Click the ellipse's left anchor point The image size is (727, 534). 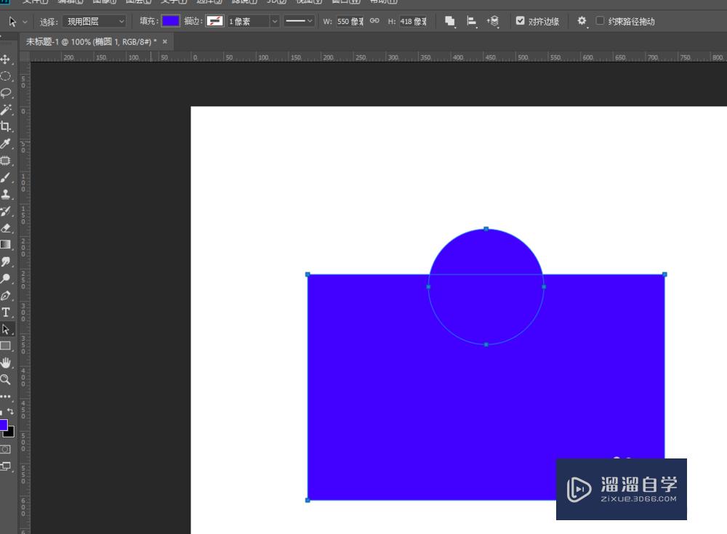pos(428,287)
